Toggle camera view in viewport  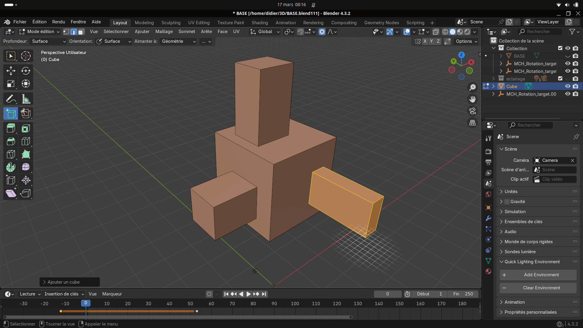click(472, 111)
